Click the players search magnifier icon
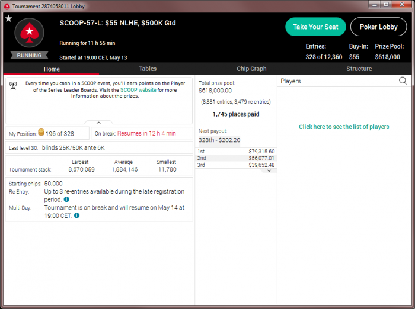The width and height of the screenshot is (415, 309). (403, 81)
